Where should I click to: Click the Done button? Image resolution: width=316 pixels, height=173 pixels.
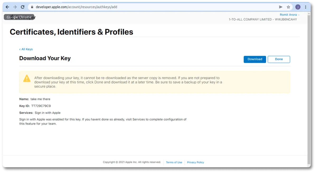click(x=279, y=59)
